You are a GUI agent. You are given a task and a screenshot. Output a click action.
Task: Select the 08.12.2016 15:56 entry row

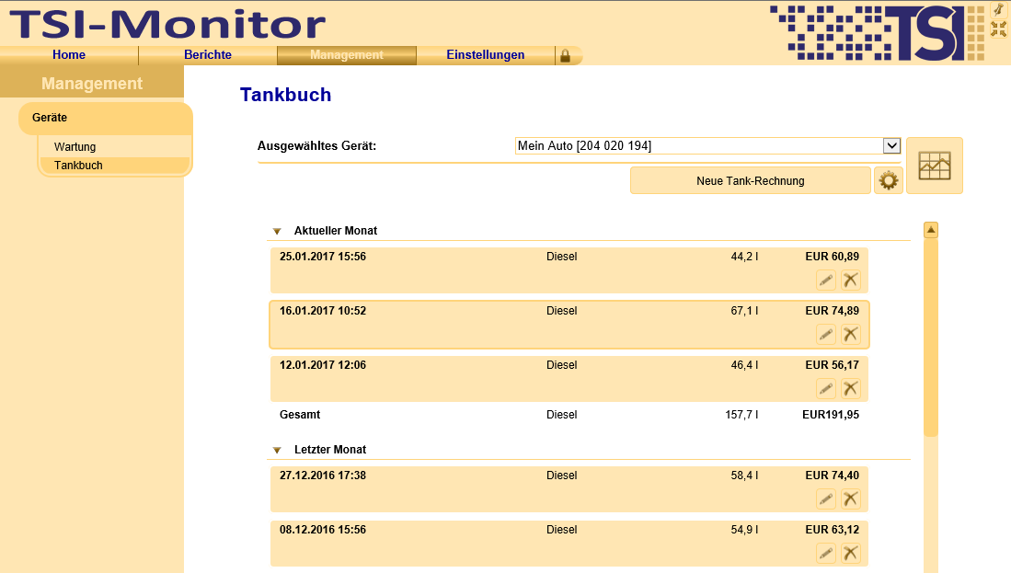click(x=569, y=544)
